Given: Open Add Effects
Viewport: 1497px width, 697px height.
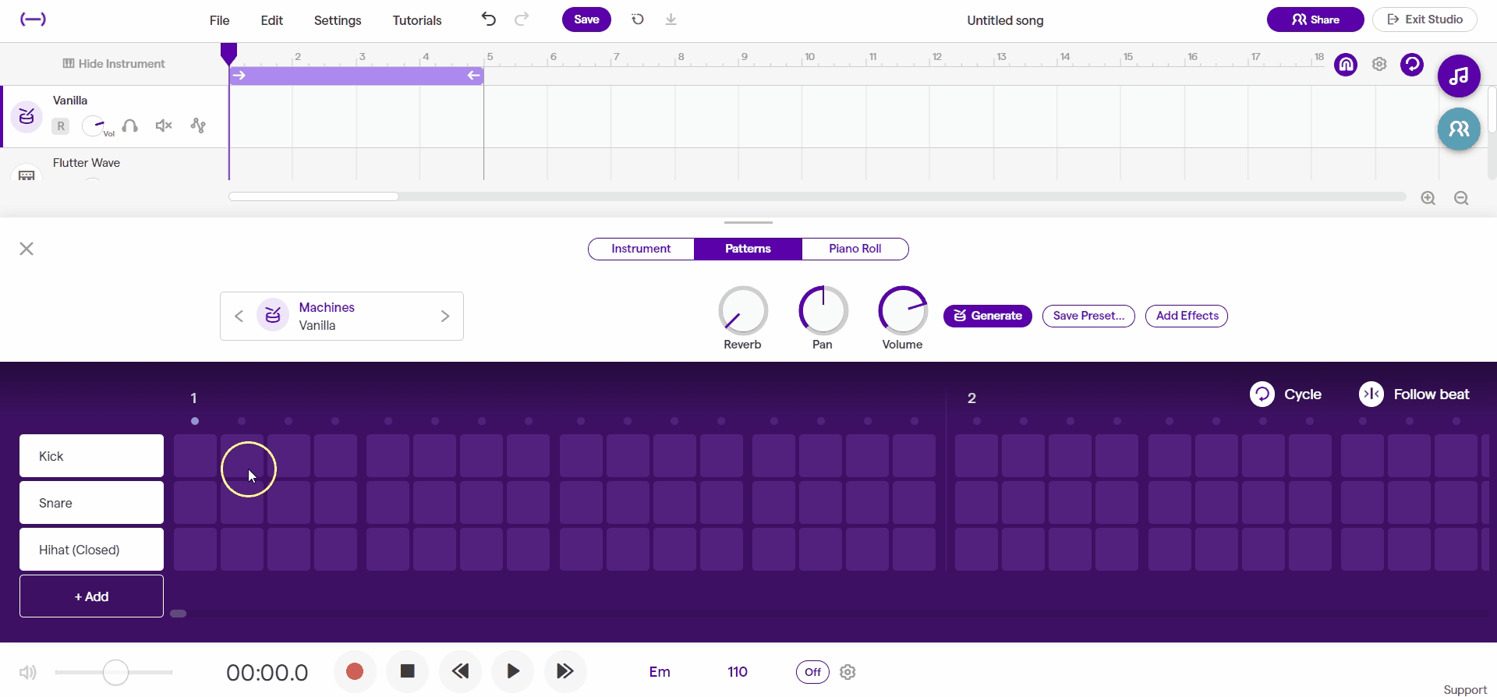Looking at the screenshot, I should point(1187,316).
